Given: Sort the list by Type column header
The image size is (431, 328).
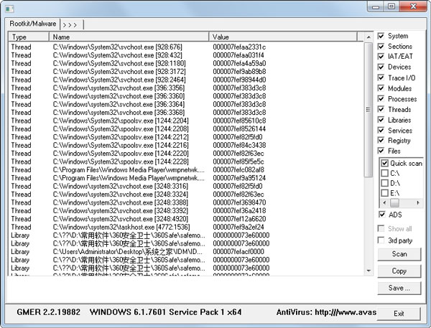Looking at the screenshot, I should coord(29,37).
